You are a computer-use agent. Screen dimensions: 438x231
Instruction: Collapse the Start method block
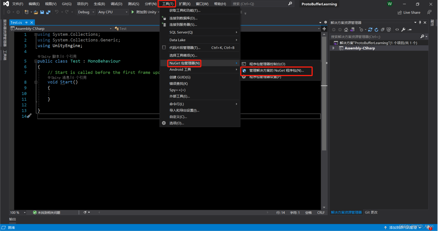pyautogui.click(x=36, y=82)
